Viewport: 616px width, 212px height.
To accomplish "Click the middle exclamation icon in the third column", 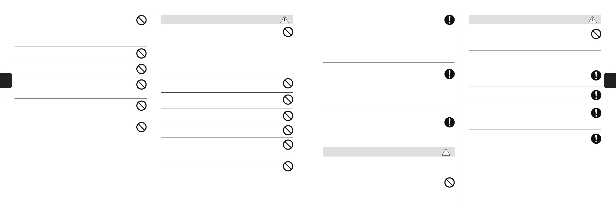I will coord(449,74).
